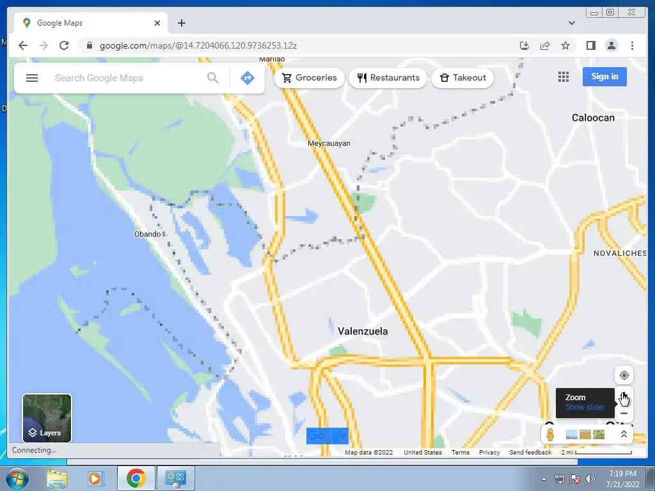Open the control panel taskbar icon
The width and height of the screenshot is (655, 491).
click(175, 478)
